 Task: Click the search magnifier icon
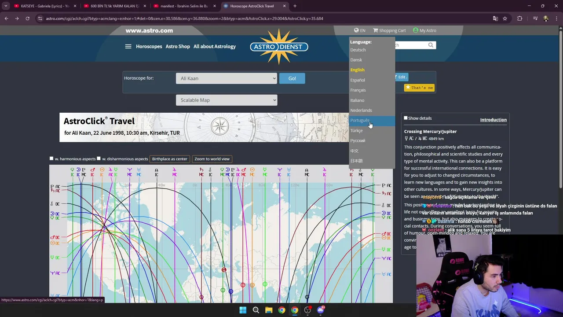point(431,45)
